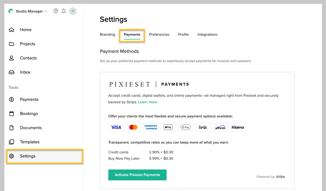The width and height of the screenshot is (326, 191).
Task: Click the Klarna payment logo
Action: (x=238, y=127)
